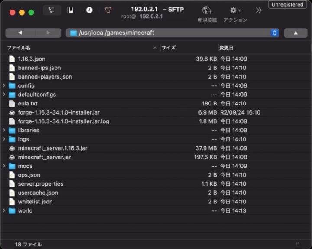Toggle sort direction arrow on filename column

pyautogui.click(x=155, y=48)
